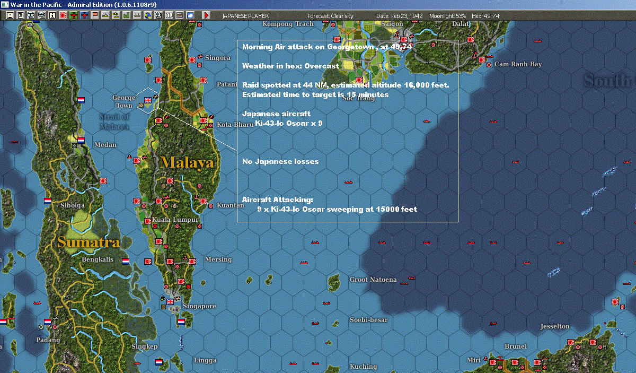Click the Dalat map label
Viewport: 636px width, 373px height.
click(461, 24)
